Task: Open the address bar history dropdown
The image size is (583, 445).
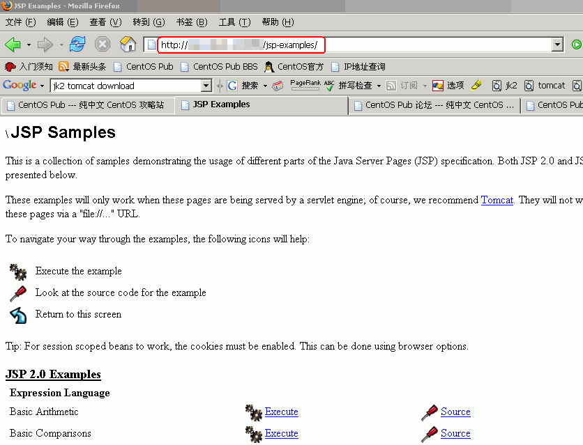Action: tap(557, 44)
